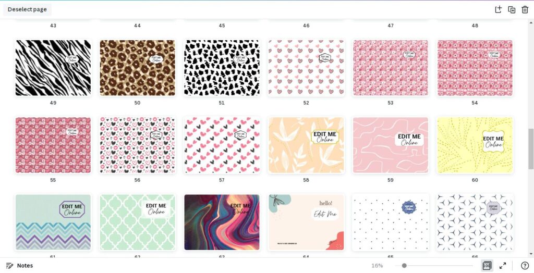This screenshot has height=273, width=534.
Task: Delete the selected page via trash icon
Action: coord(525,9)
